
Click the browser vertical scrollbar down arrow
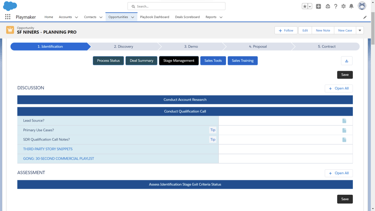coord(373,209)
